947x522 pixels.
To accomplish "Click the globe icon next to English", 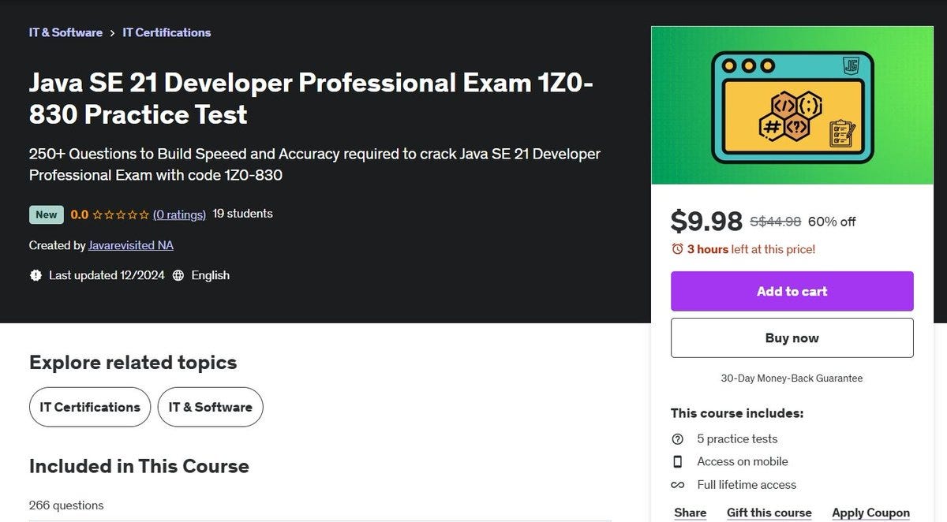I will [178, 275].
